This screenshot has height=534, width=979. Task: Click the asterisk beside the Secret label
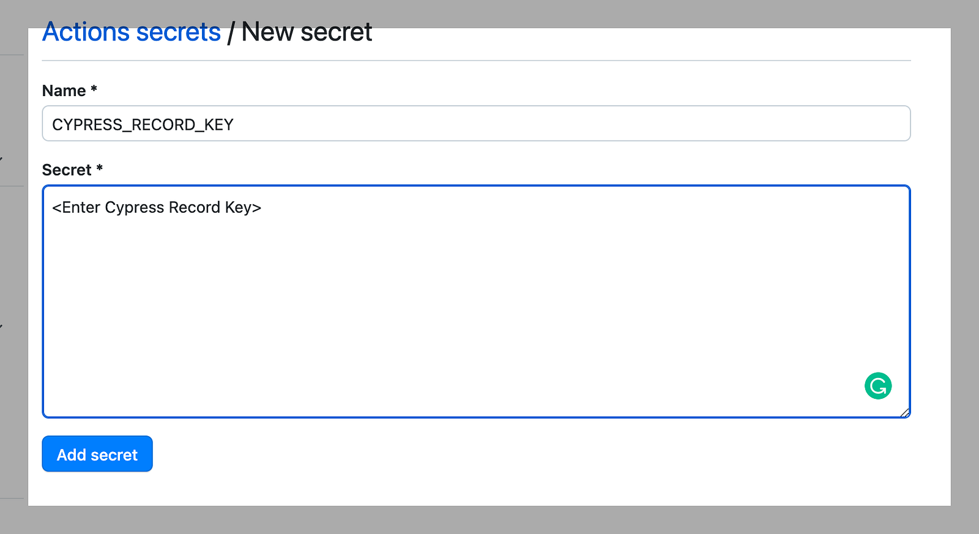point(99,168)
